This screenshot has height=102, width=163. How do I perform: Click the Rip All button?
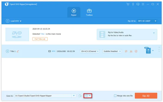[146, 96]
